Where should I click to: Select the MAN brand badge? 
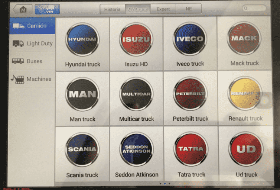tap(82, 94)
